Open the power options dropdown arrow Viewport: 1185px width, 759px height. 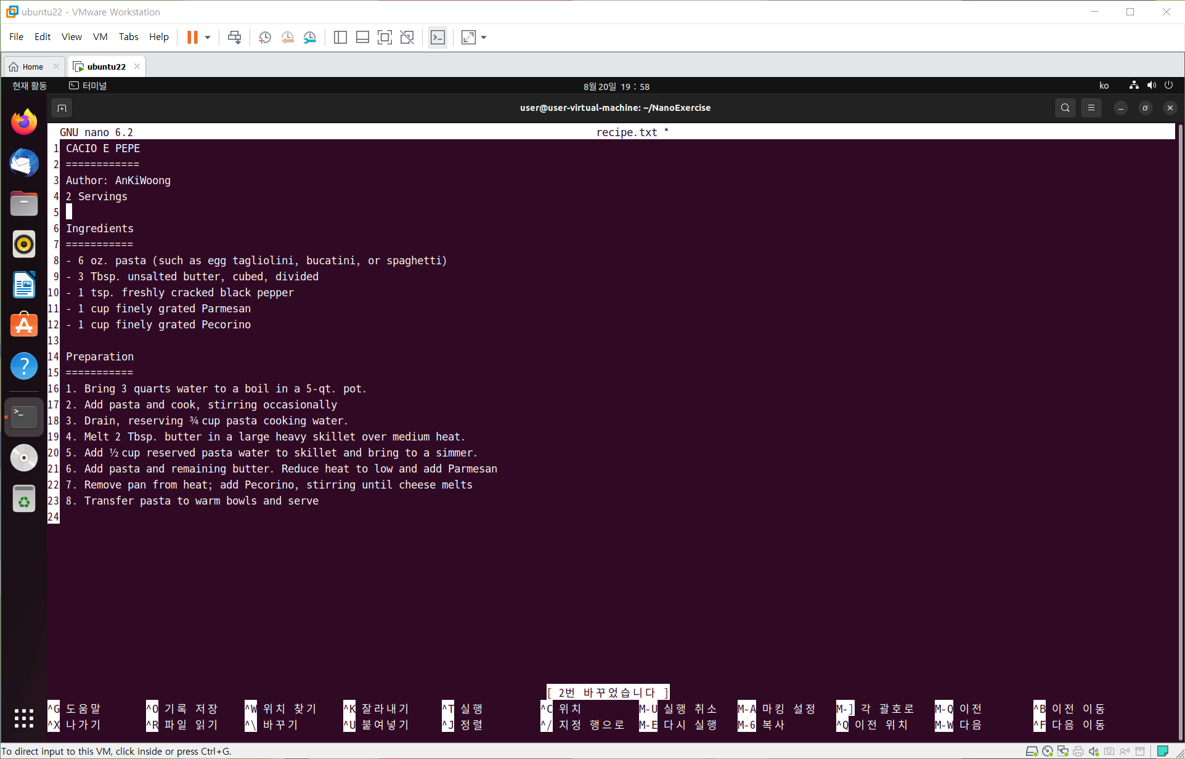point(208,38)
